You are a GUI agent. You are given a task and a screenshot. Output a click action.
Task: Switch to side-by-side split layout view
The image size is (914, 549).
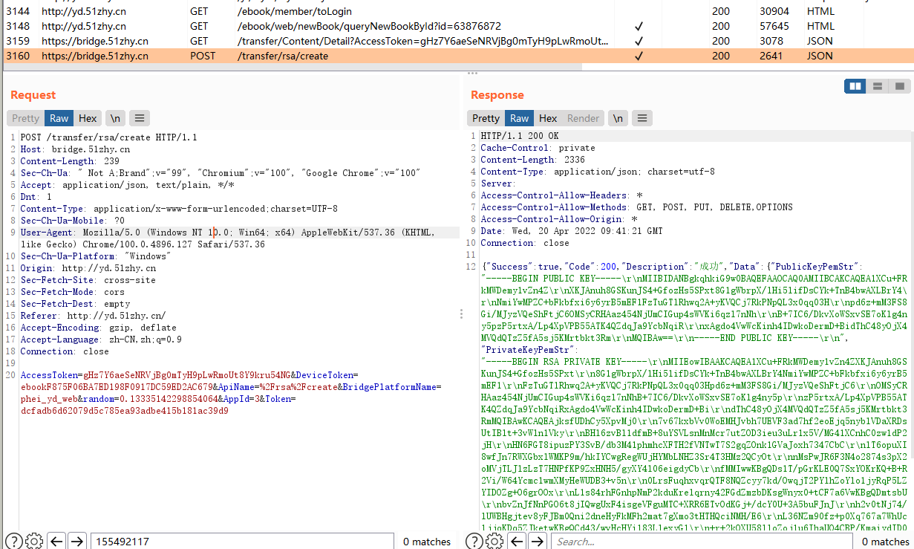coord(855,86)
